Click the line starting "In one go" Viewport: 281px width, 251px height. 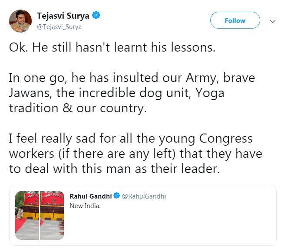pos(132,78)
